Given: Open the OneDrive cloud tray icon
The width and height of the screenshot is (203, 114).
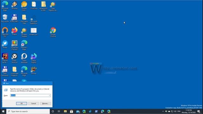Looking at the screenshot, I should pos(169,111).
